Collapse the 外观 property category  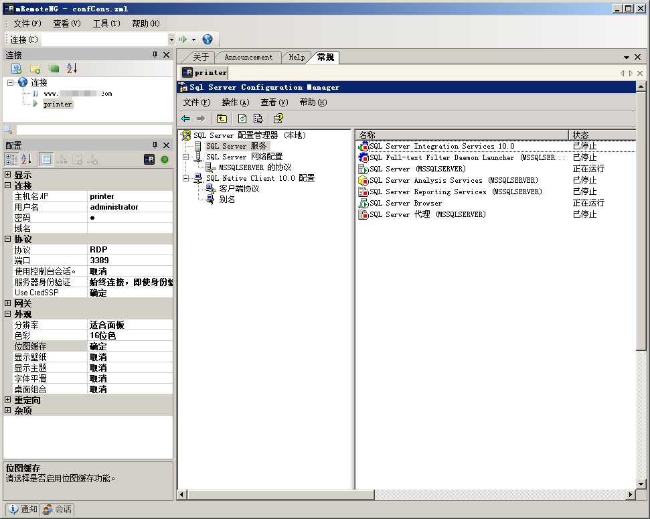pos(8,313)
